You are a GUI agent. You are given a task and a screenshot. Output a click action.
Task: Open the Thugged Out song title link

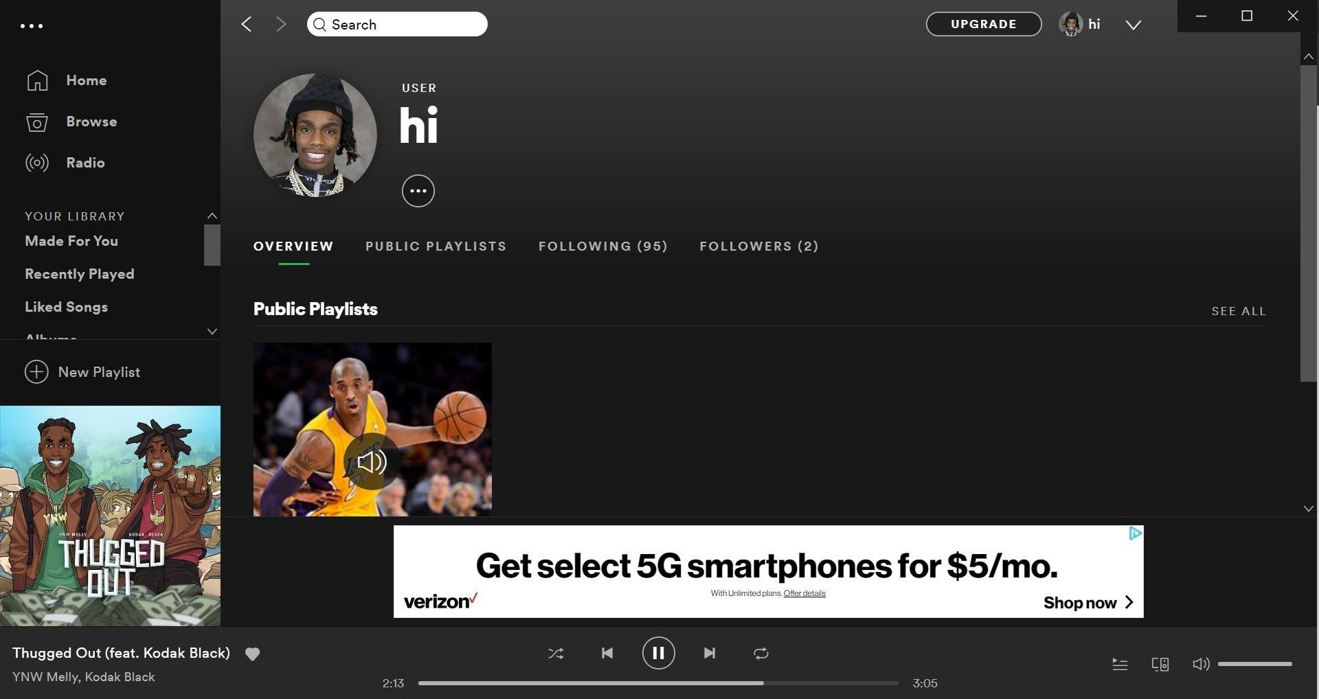(x=121, y=653)
